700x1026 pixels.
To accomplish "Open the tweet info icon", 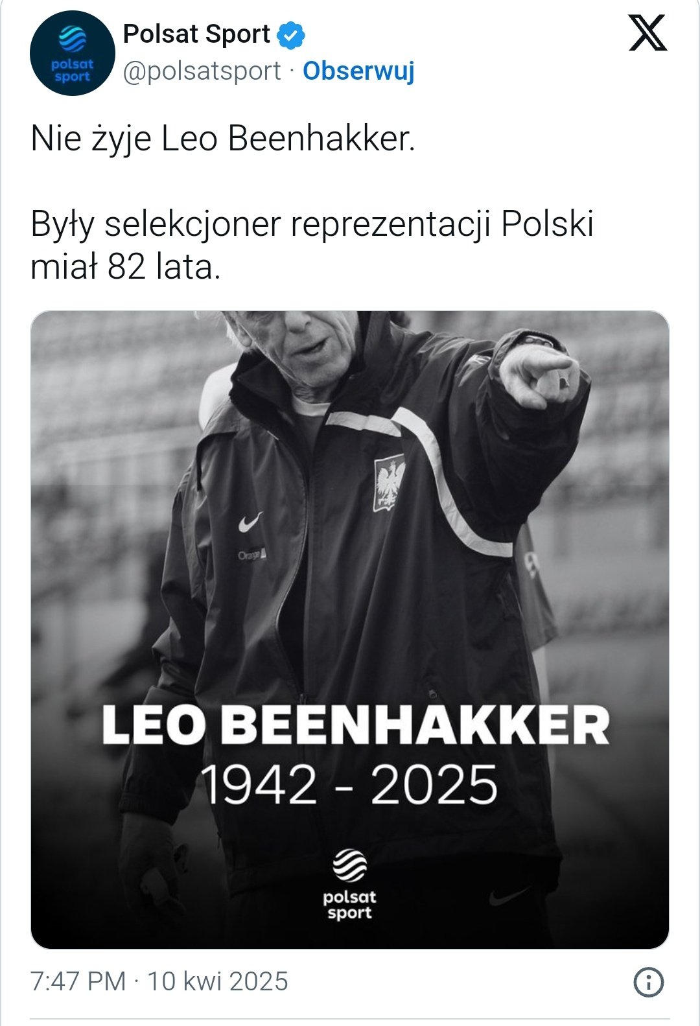I will click(x=648, y=983).
